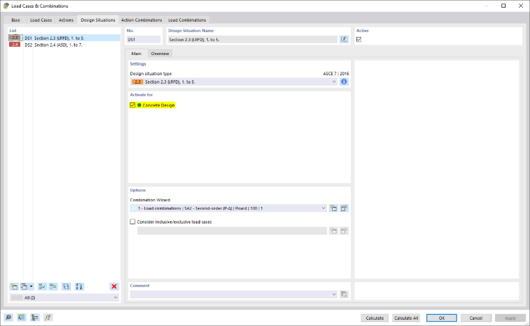Confirm with the OK button
Screen dimensions: 530x326
coord(441,318)
